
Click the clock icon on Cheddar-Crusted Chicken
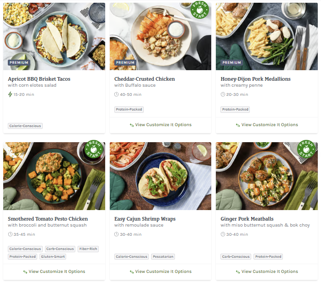click(116, 94)
